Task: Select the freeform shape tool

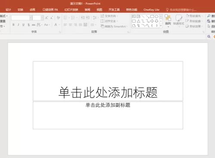Action: click(134, 26)
